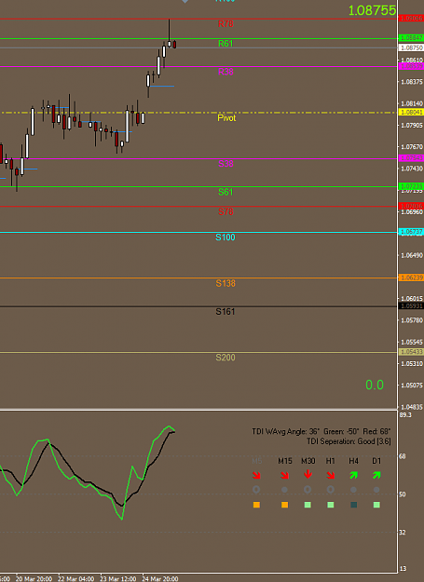The width and height of the screenshot is (424, 582).
Task: Click the filled dot in the D1 column
Action: click(376, 490)
